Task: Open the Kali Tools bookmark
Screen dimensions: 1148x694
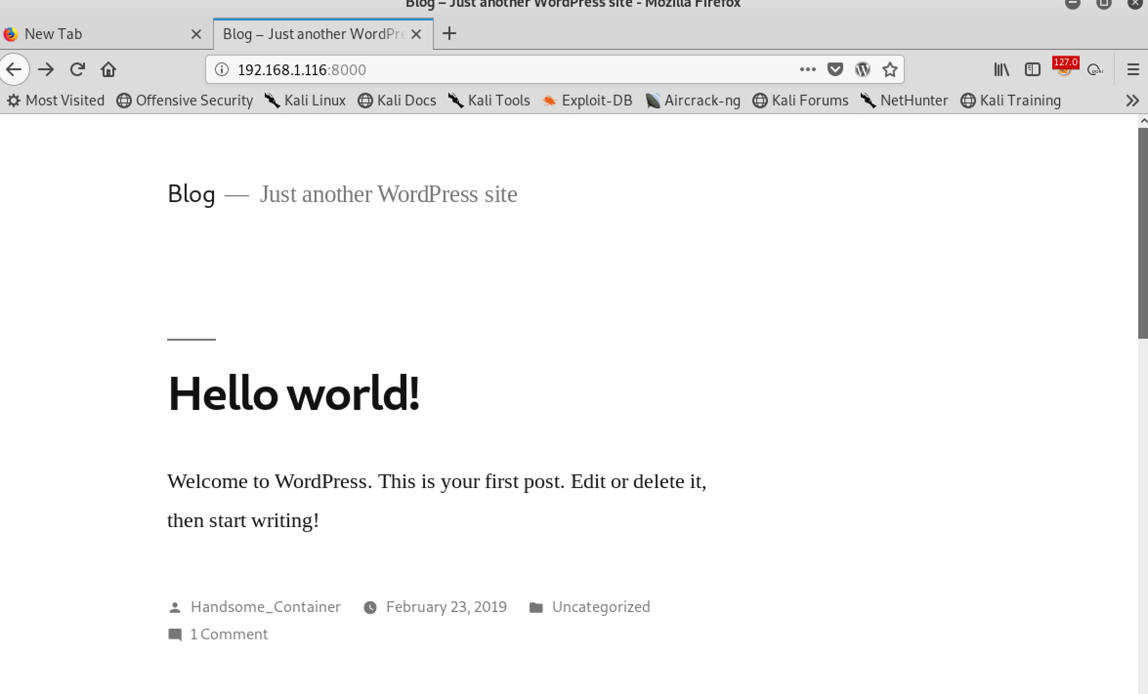Action: coord(489,101)
